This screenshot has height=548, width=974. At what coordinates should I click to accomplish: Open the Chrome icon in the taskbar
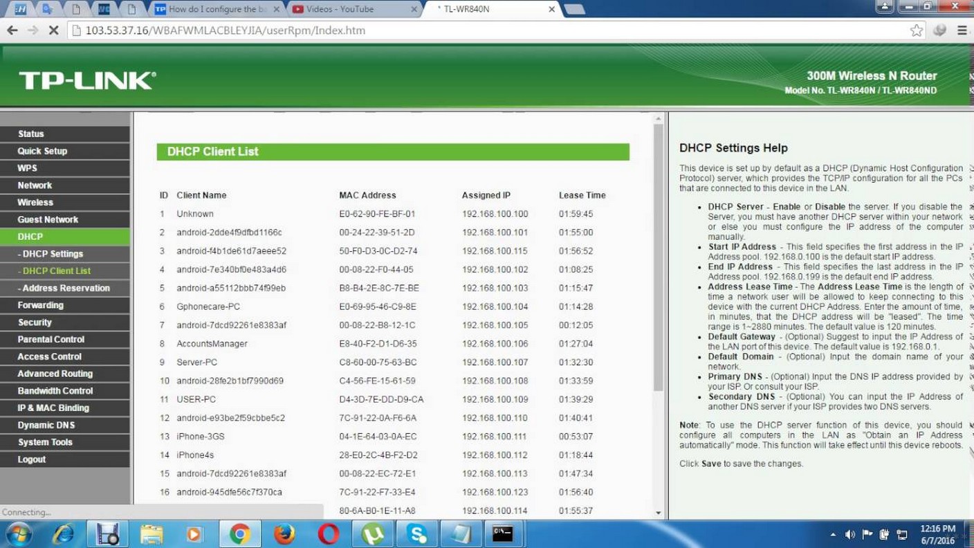tap(240, 534)
